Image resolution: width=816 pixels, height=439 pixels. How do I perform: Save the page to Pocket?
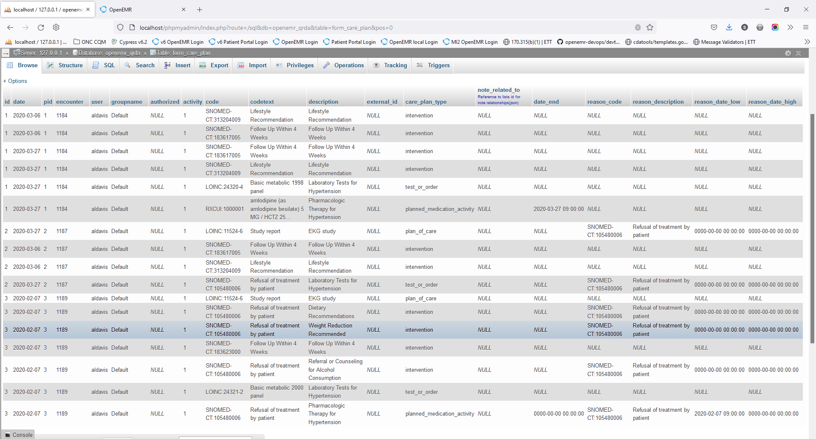click(x=714, y=27)
